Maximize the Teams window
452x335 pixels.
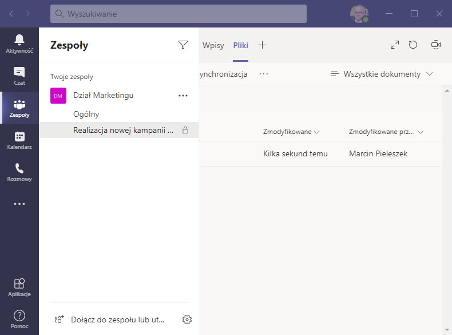click(414, 14)
